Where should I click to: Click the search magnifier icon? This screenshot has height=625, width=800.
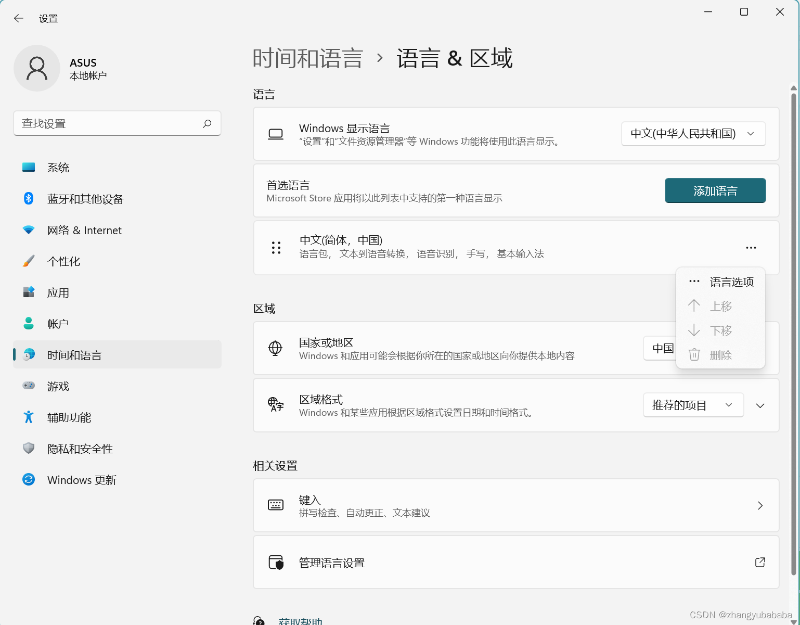pyautogui.click(x=207, y=123)
